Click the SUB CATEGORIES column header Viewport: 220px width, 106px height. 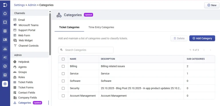coord(196,59)
